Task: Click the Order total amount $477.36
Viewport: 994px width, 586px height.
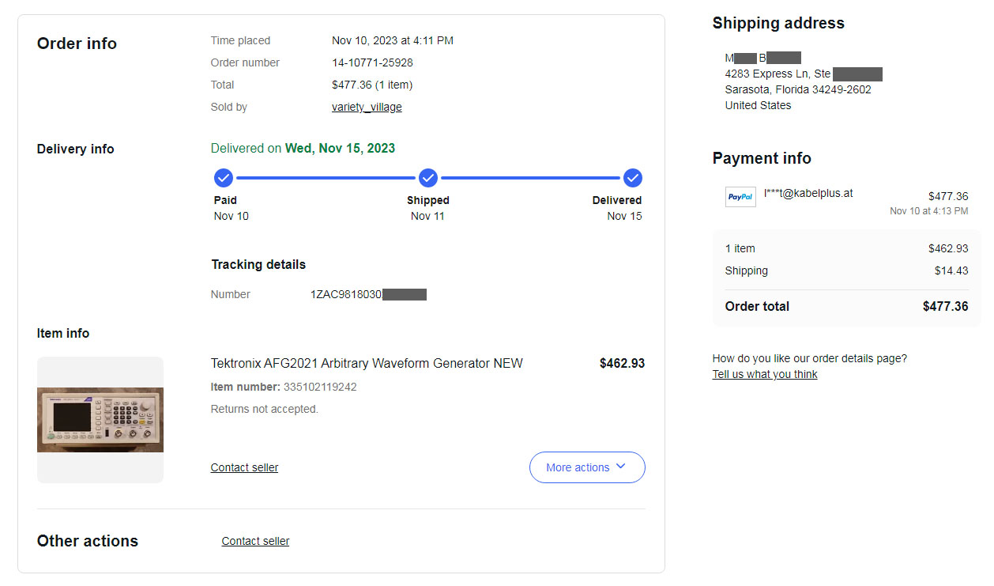Action: [945, 306]
